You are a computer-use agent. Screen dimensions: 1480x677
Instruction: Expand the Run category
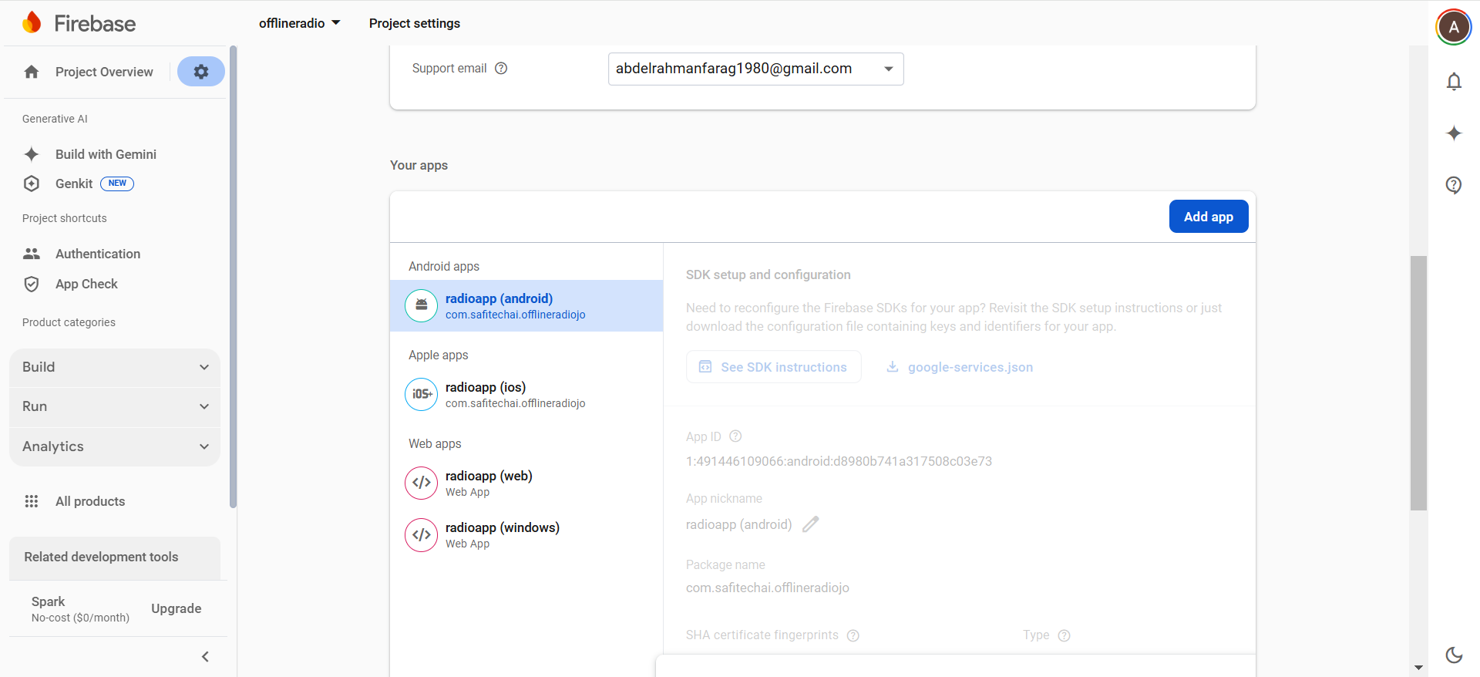pos(115,406)
